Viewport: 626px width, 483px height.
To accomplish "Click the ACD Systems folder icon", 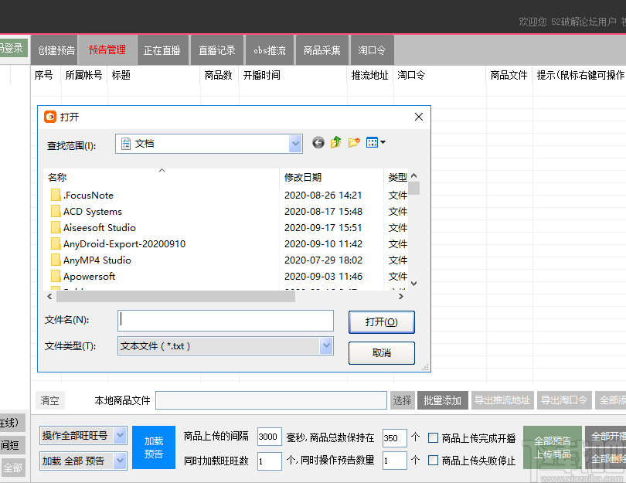I will [56, 212].
